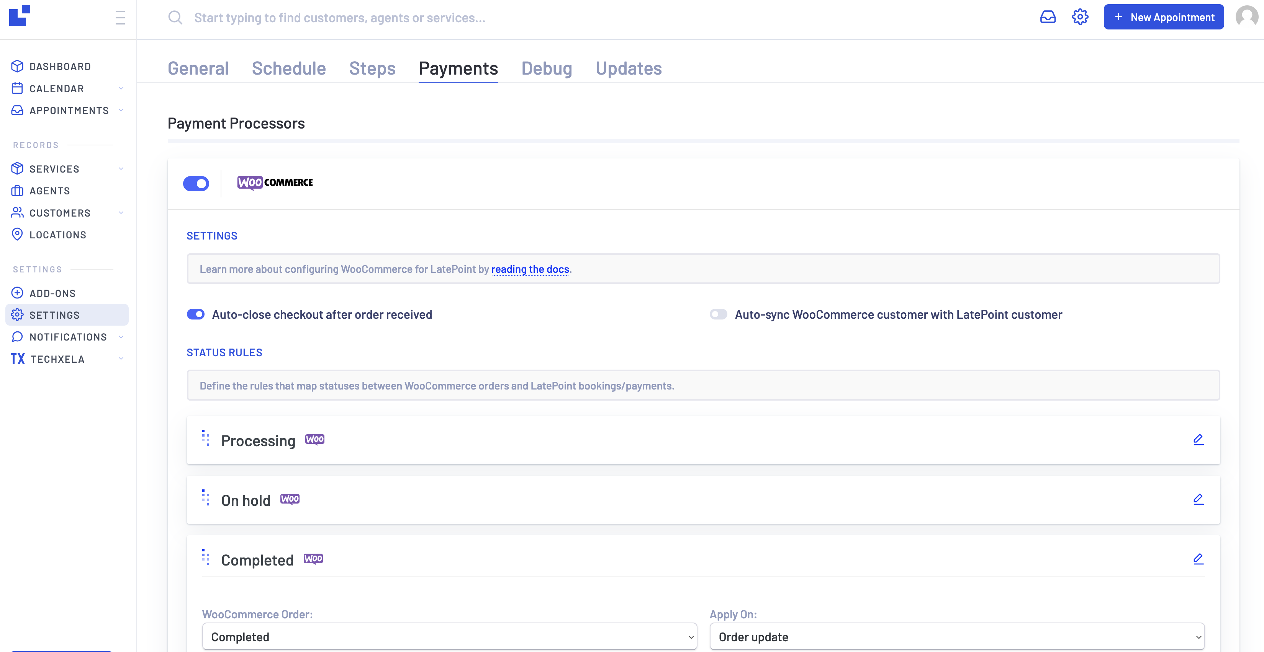Image resolution: width=1264 pixels, height=652 pixels.
Task: Edit the Completed status rule pencil icon
Action: coord(1198,559)
